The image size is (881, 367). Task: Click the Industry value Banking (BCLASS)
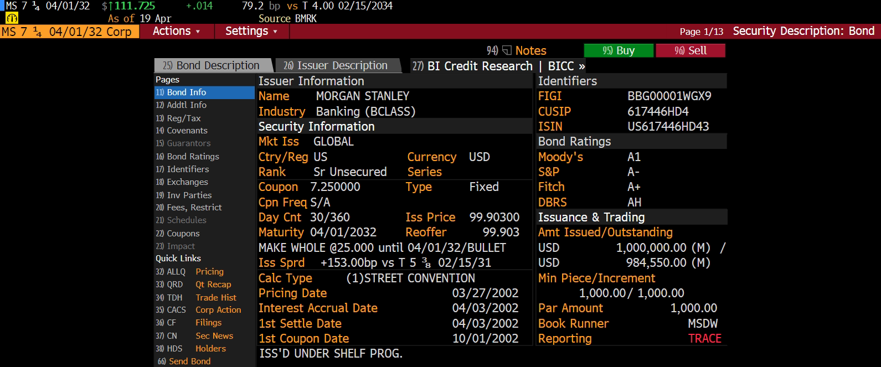click(x=365, y=112)
